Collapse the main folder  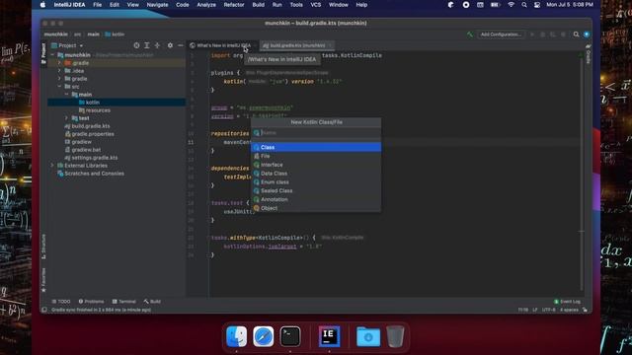pyautogui.click(x=66, y=95)
